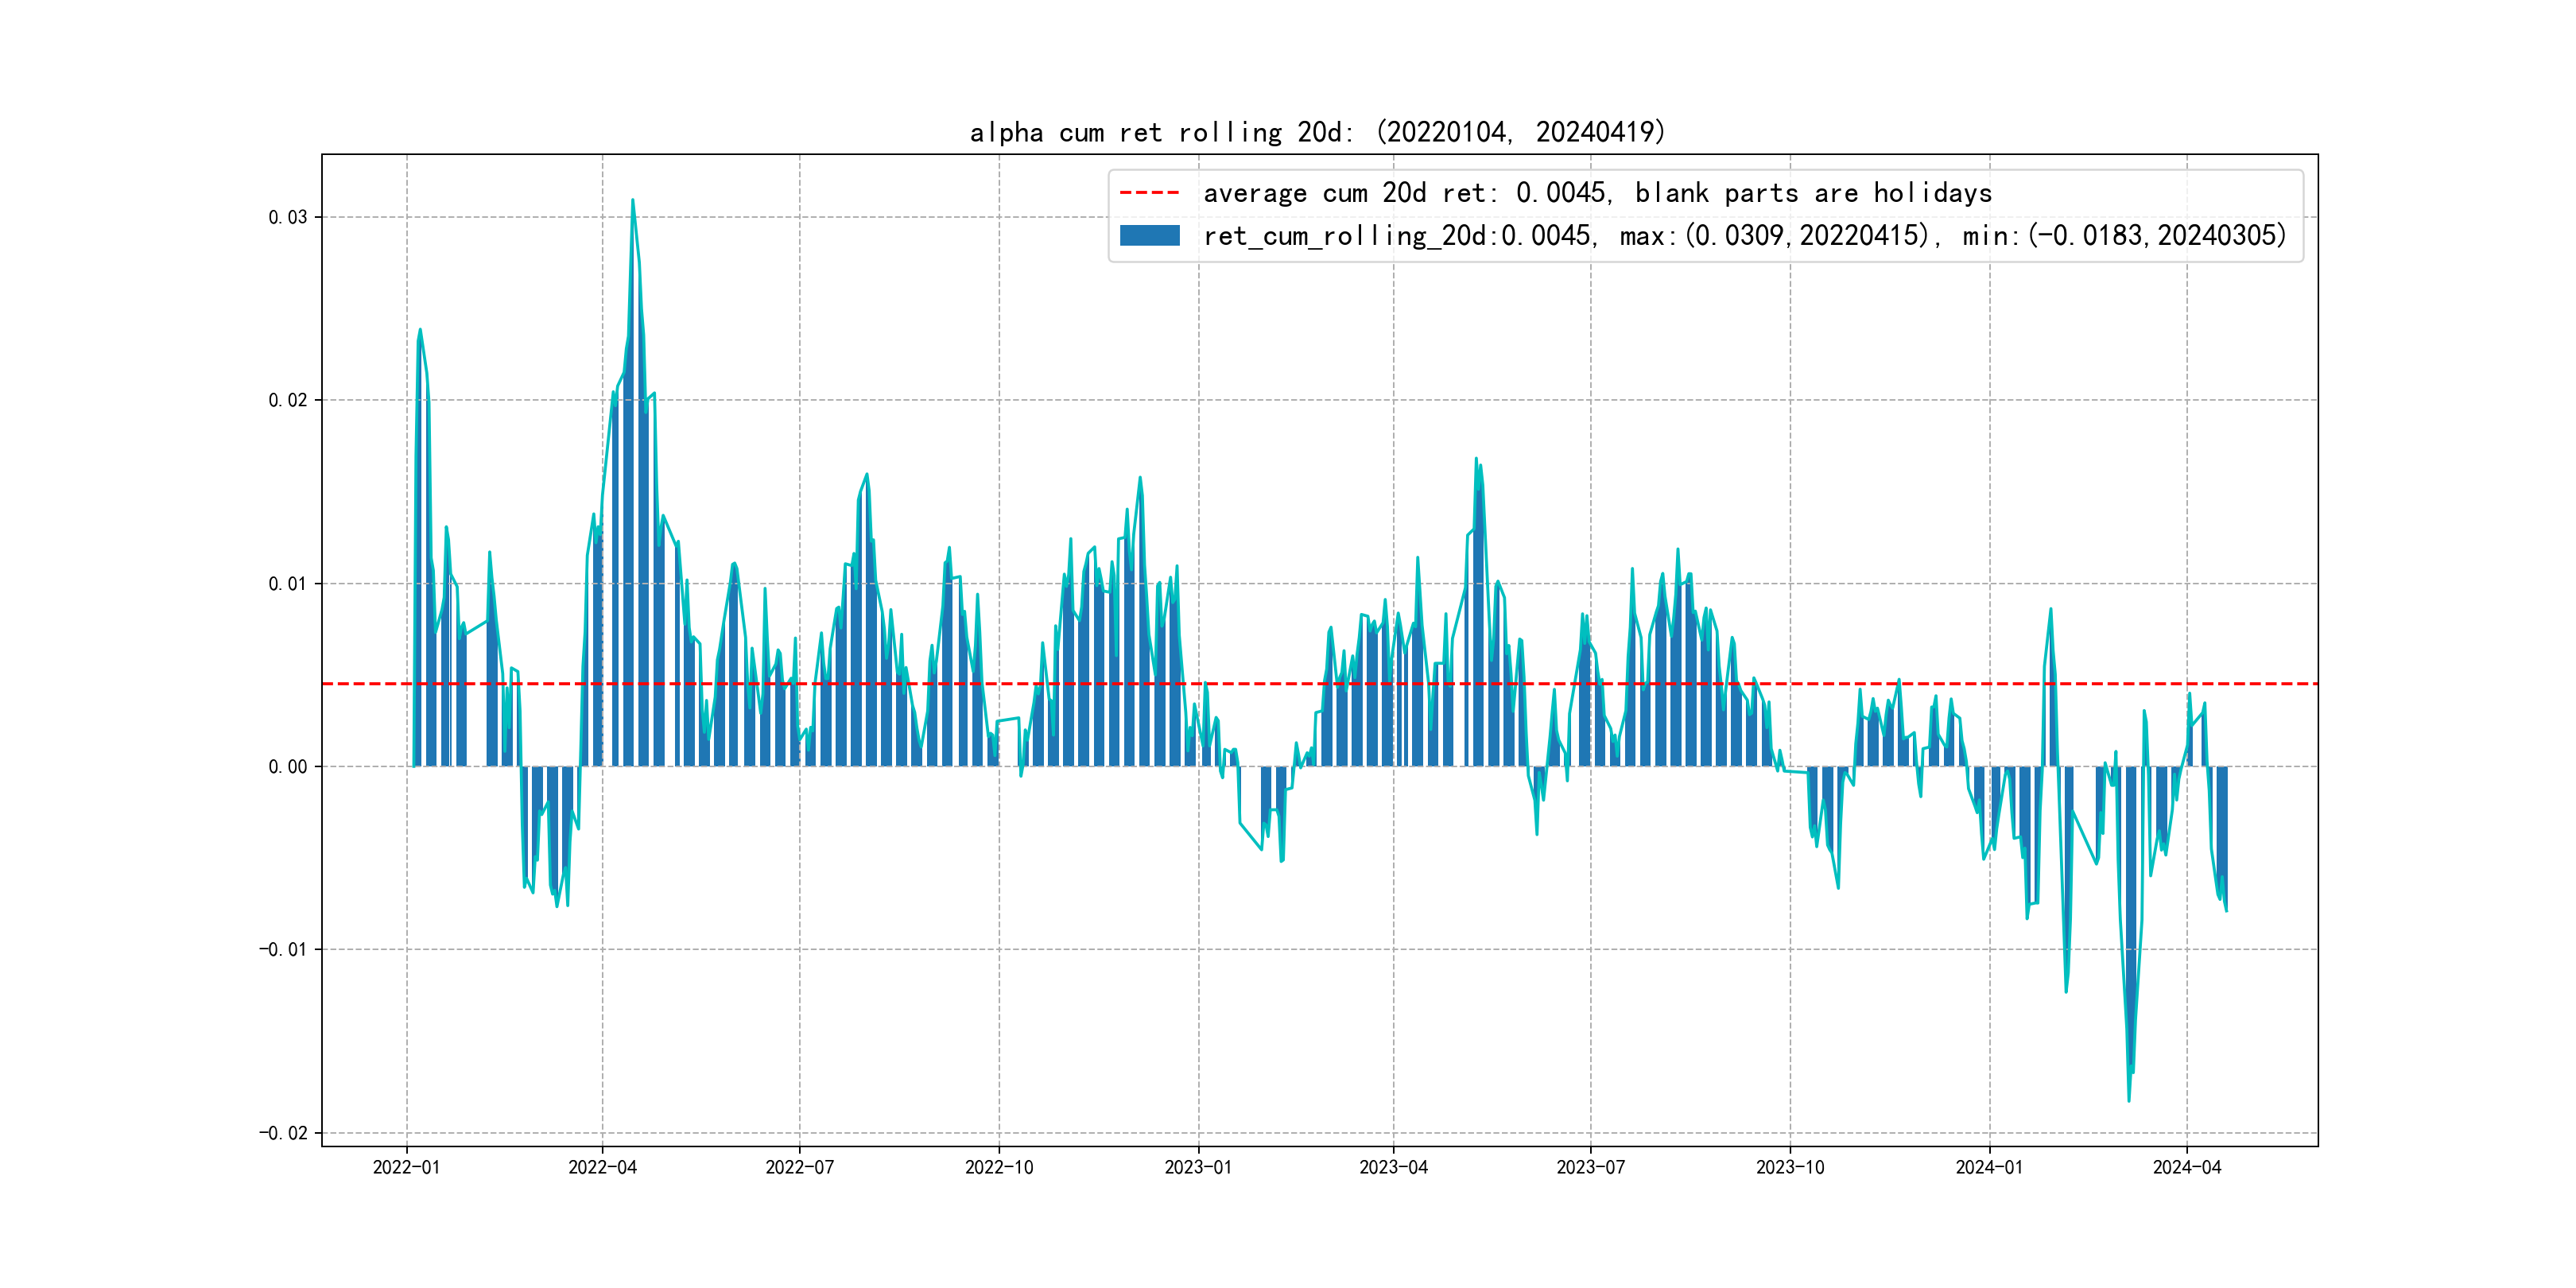Click the 2022-04 x-axis tick label
2576x1288 pixels.
(602, 1167)
